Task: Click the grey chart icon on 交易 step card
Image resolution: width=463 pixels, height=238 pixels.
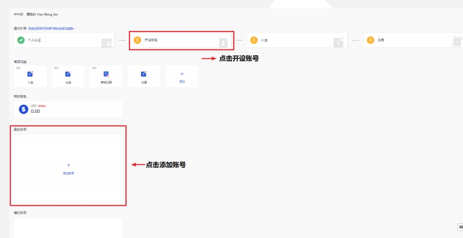Action: [457, 42]
